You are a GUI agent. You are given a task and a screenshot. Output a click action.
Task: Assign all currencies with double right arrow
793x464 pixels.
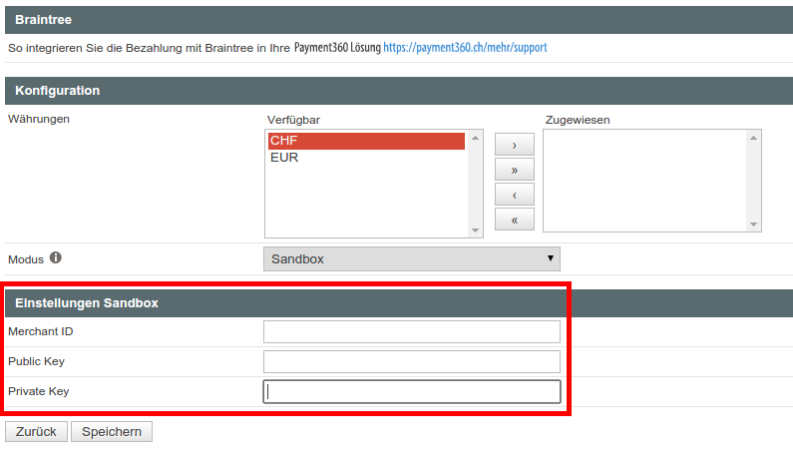pos(514,170)
